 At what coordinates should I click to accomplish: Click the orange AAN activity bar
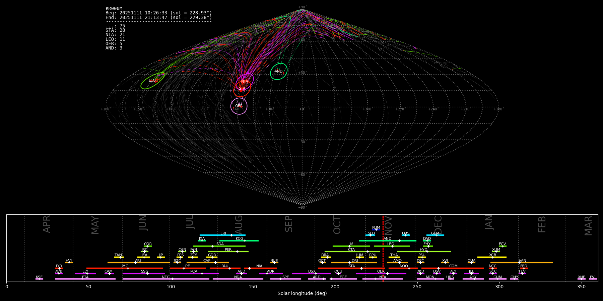point(521,263)
